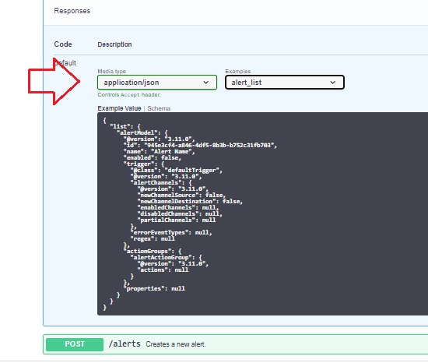Switch to the Schema tab
Image resolution: width=428 pixels, height=363 pixels.
click(159, 108)
